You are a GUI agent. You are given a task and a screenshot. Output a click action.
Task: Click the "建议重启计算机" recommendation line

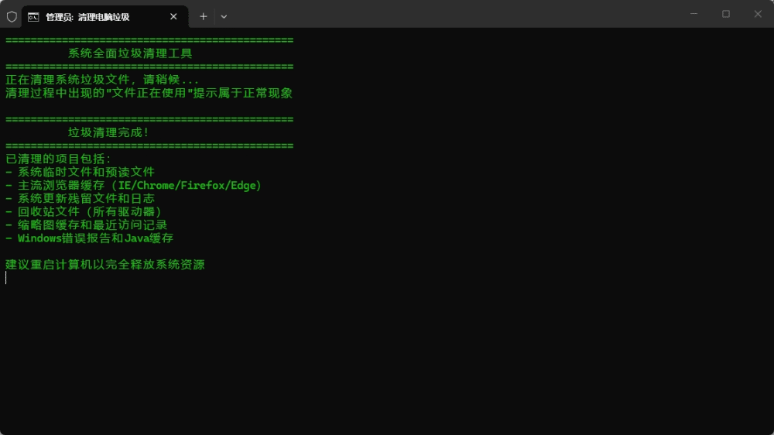(105, 265)
